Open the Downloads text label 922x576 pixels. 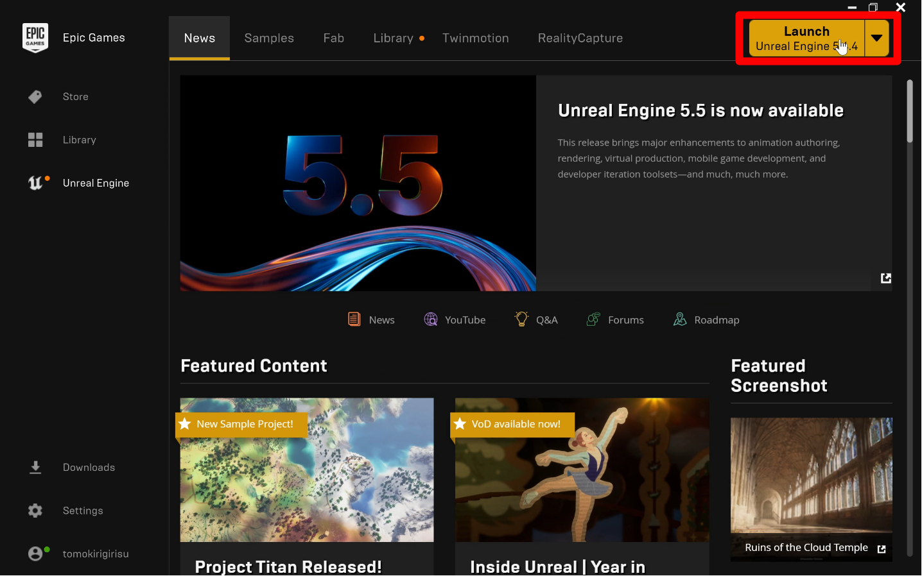89,468
